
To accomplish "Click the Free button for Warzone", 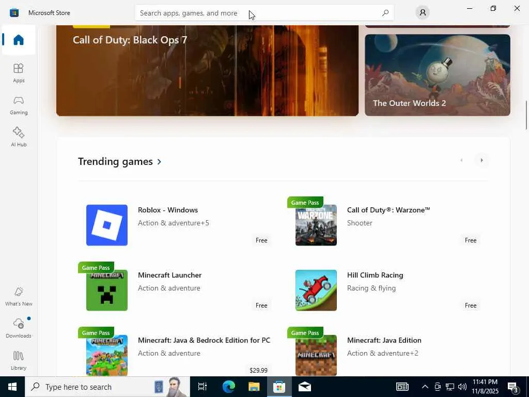I will coord(471,240).
